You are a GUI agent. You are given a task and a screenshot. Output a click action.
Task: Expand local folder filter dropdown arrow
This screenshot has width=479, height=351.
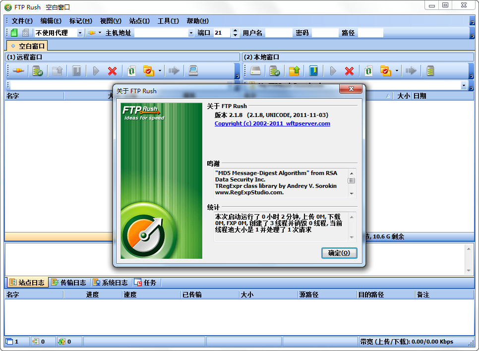click(397, 71)
